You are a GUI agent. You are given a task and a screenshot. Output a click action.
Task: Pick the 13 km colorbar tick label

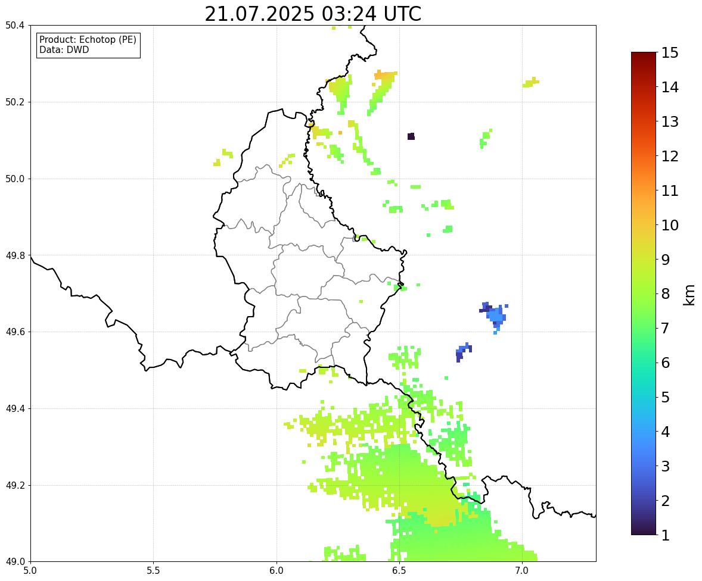670,121
